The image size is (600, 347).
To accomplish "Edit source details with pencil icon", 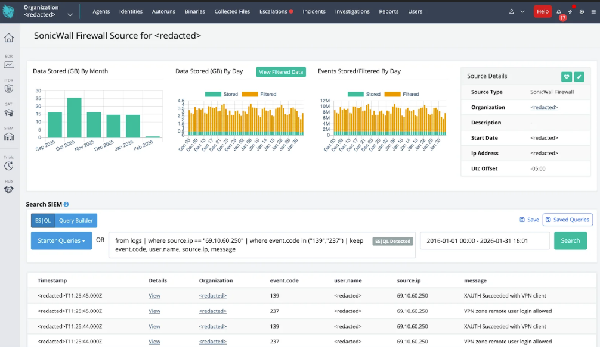I will tap(579, 77).
